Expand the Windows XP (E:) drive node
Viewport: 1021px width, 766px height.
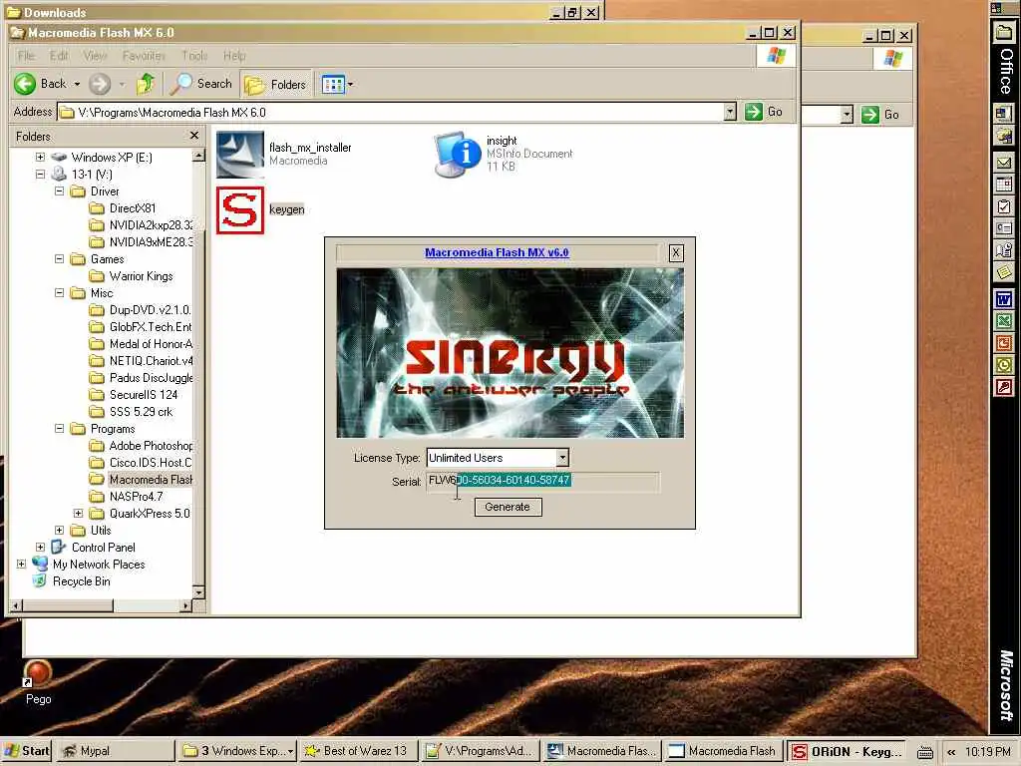pos(40,157)
